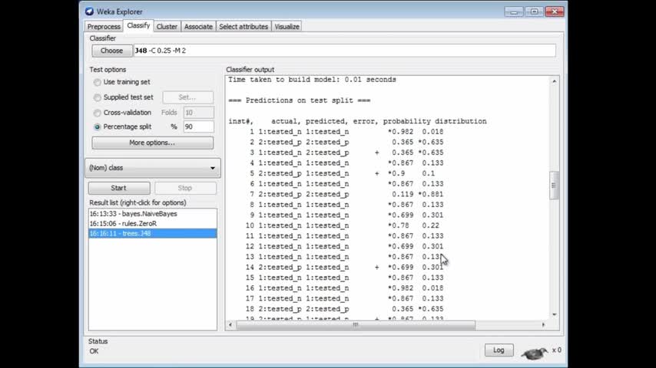Click the disabled Stop button
The height and width of the screenshot is (368, 656).
tap(185, 188)
